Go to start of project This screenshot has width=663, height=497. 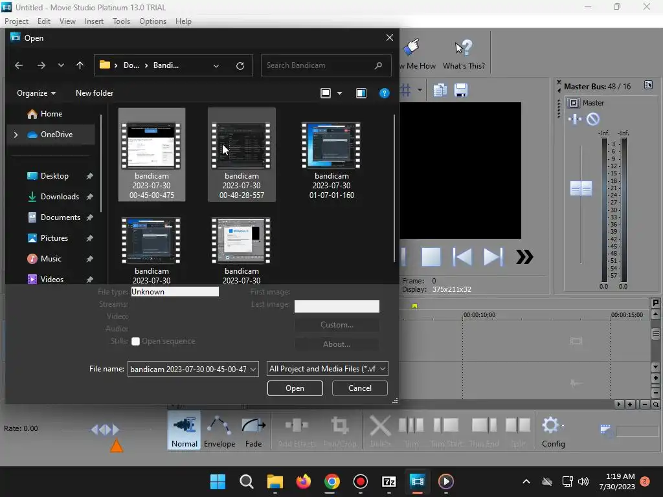(x=462, y=257)
